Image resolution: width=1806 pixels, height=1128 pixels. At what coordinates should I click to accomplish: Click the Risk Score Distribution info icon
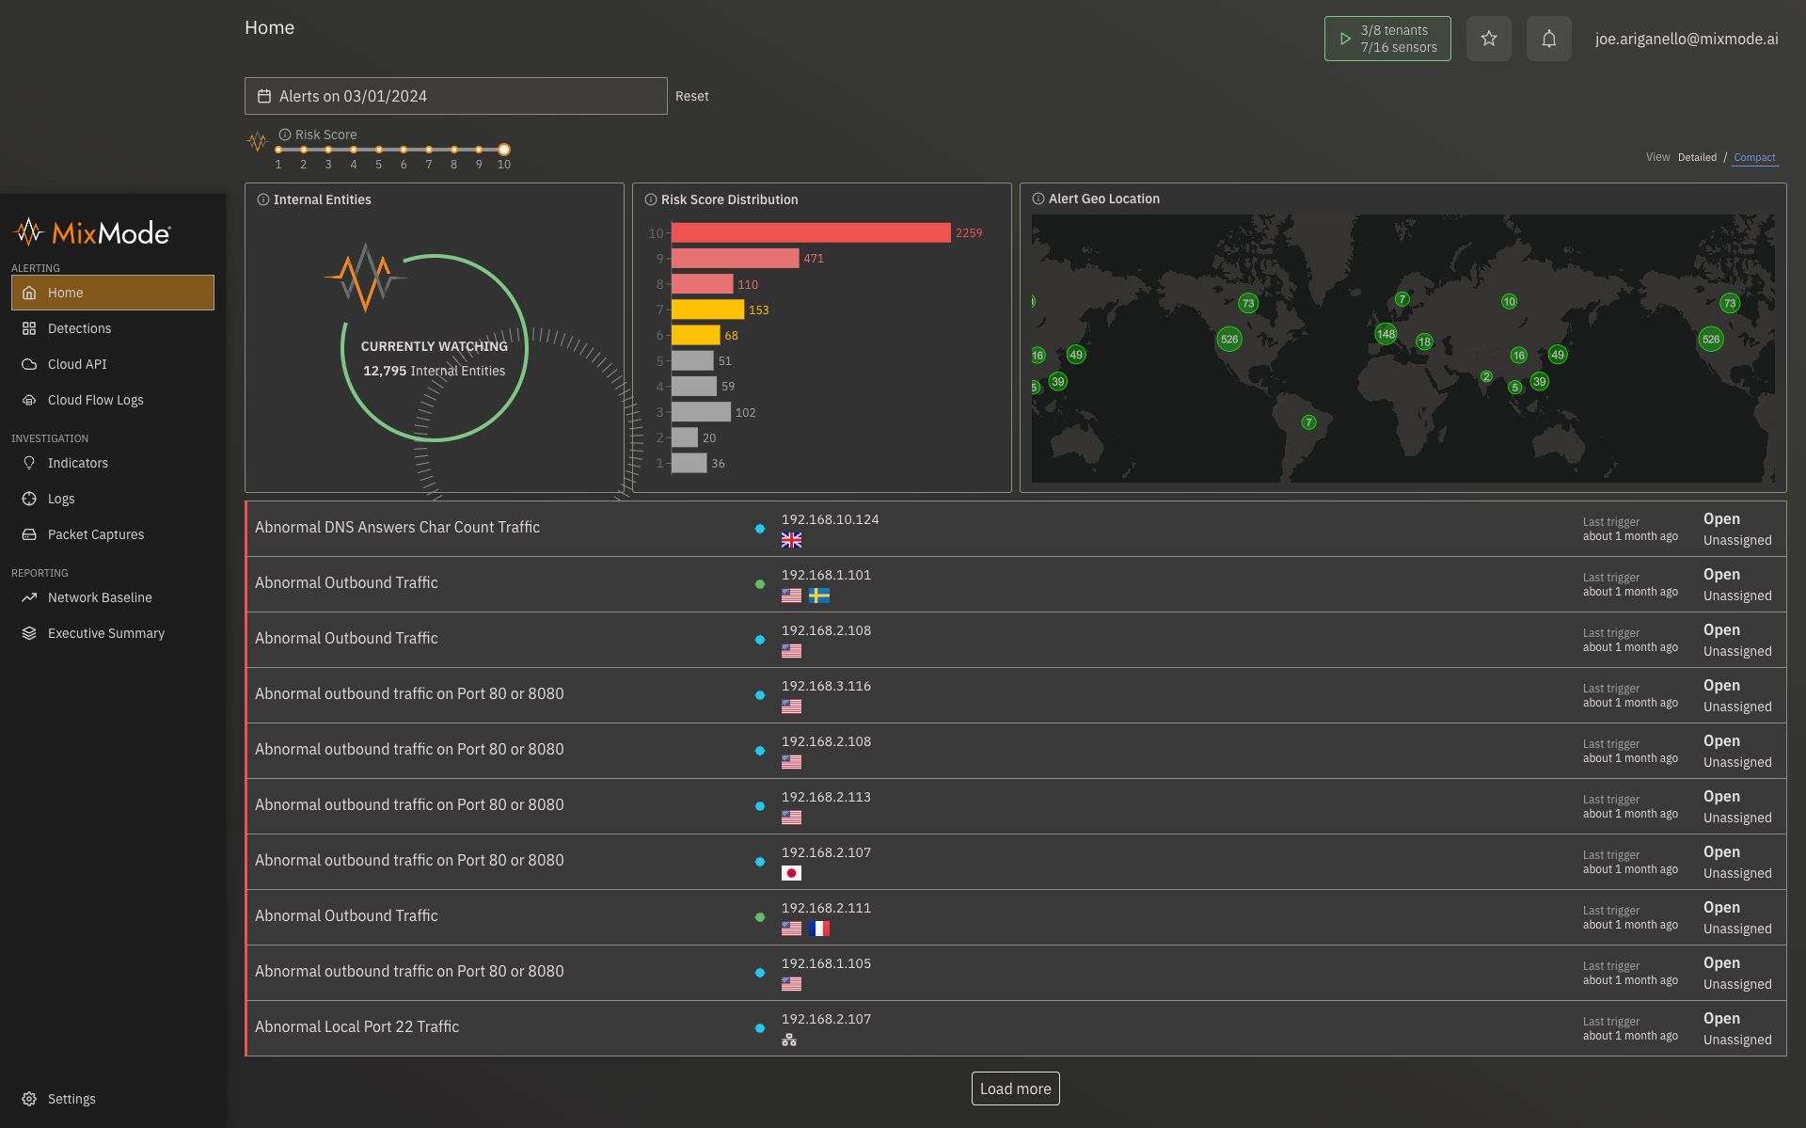651,199
